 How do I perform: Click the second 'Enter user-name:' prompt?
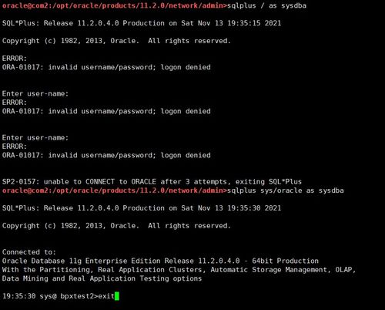pos(35,138)
